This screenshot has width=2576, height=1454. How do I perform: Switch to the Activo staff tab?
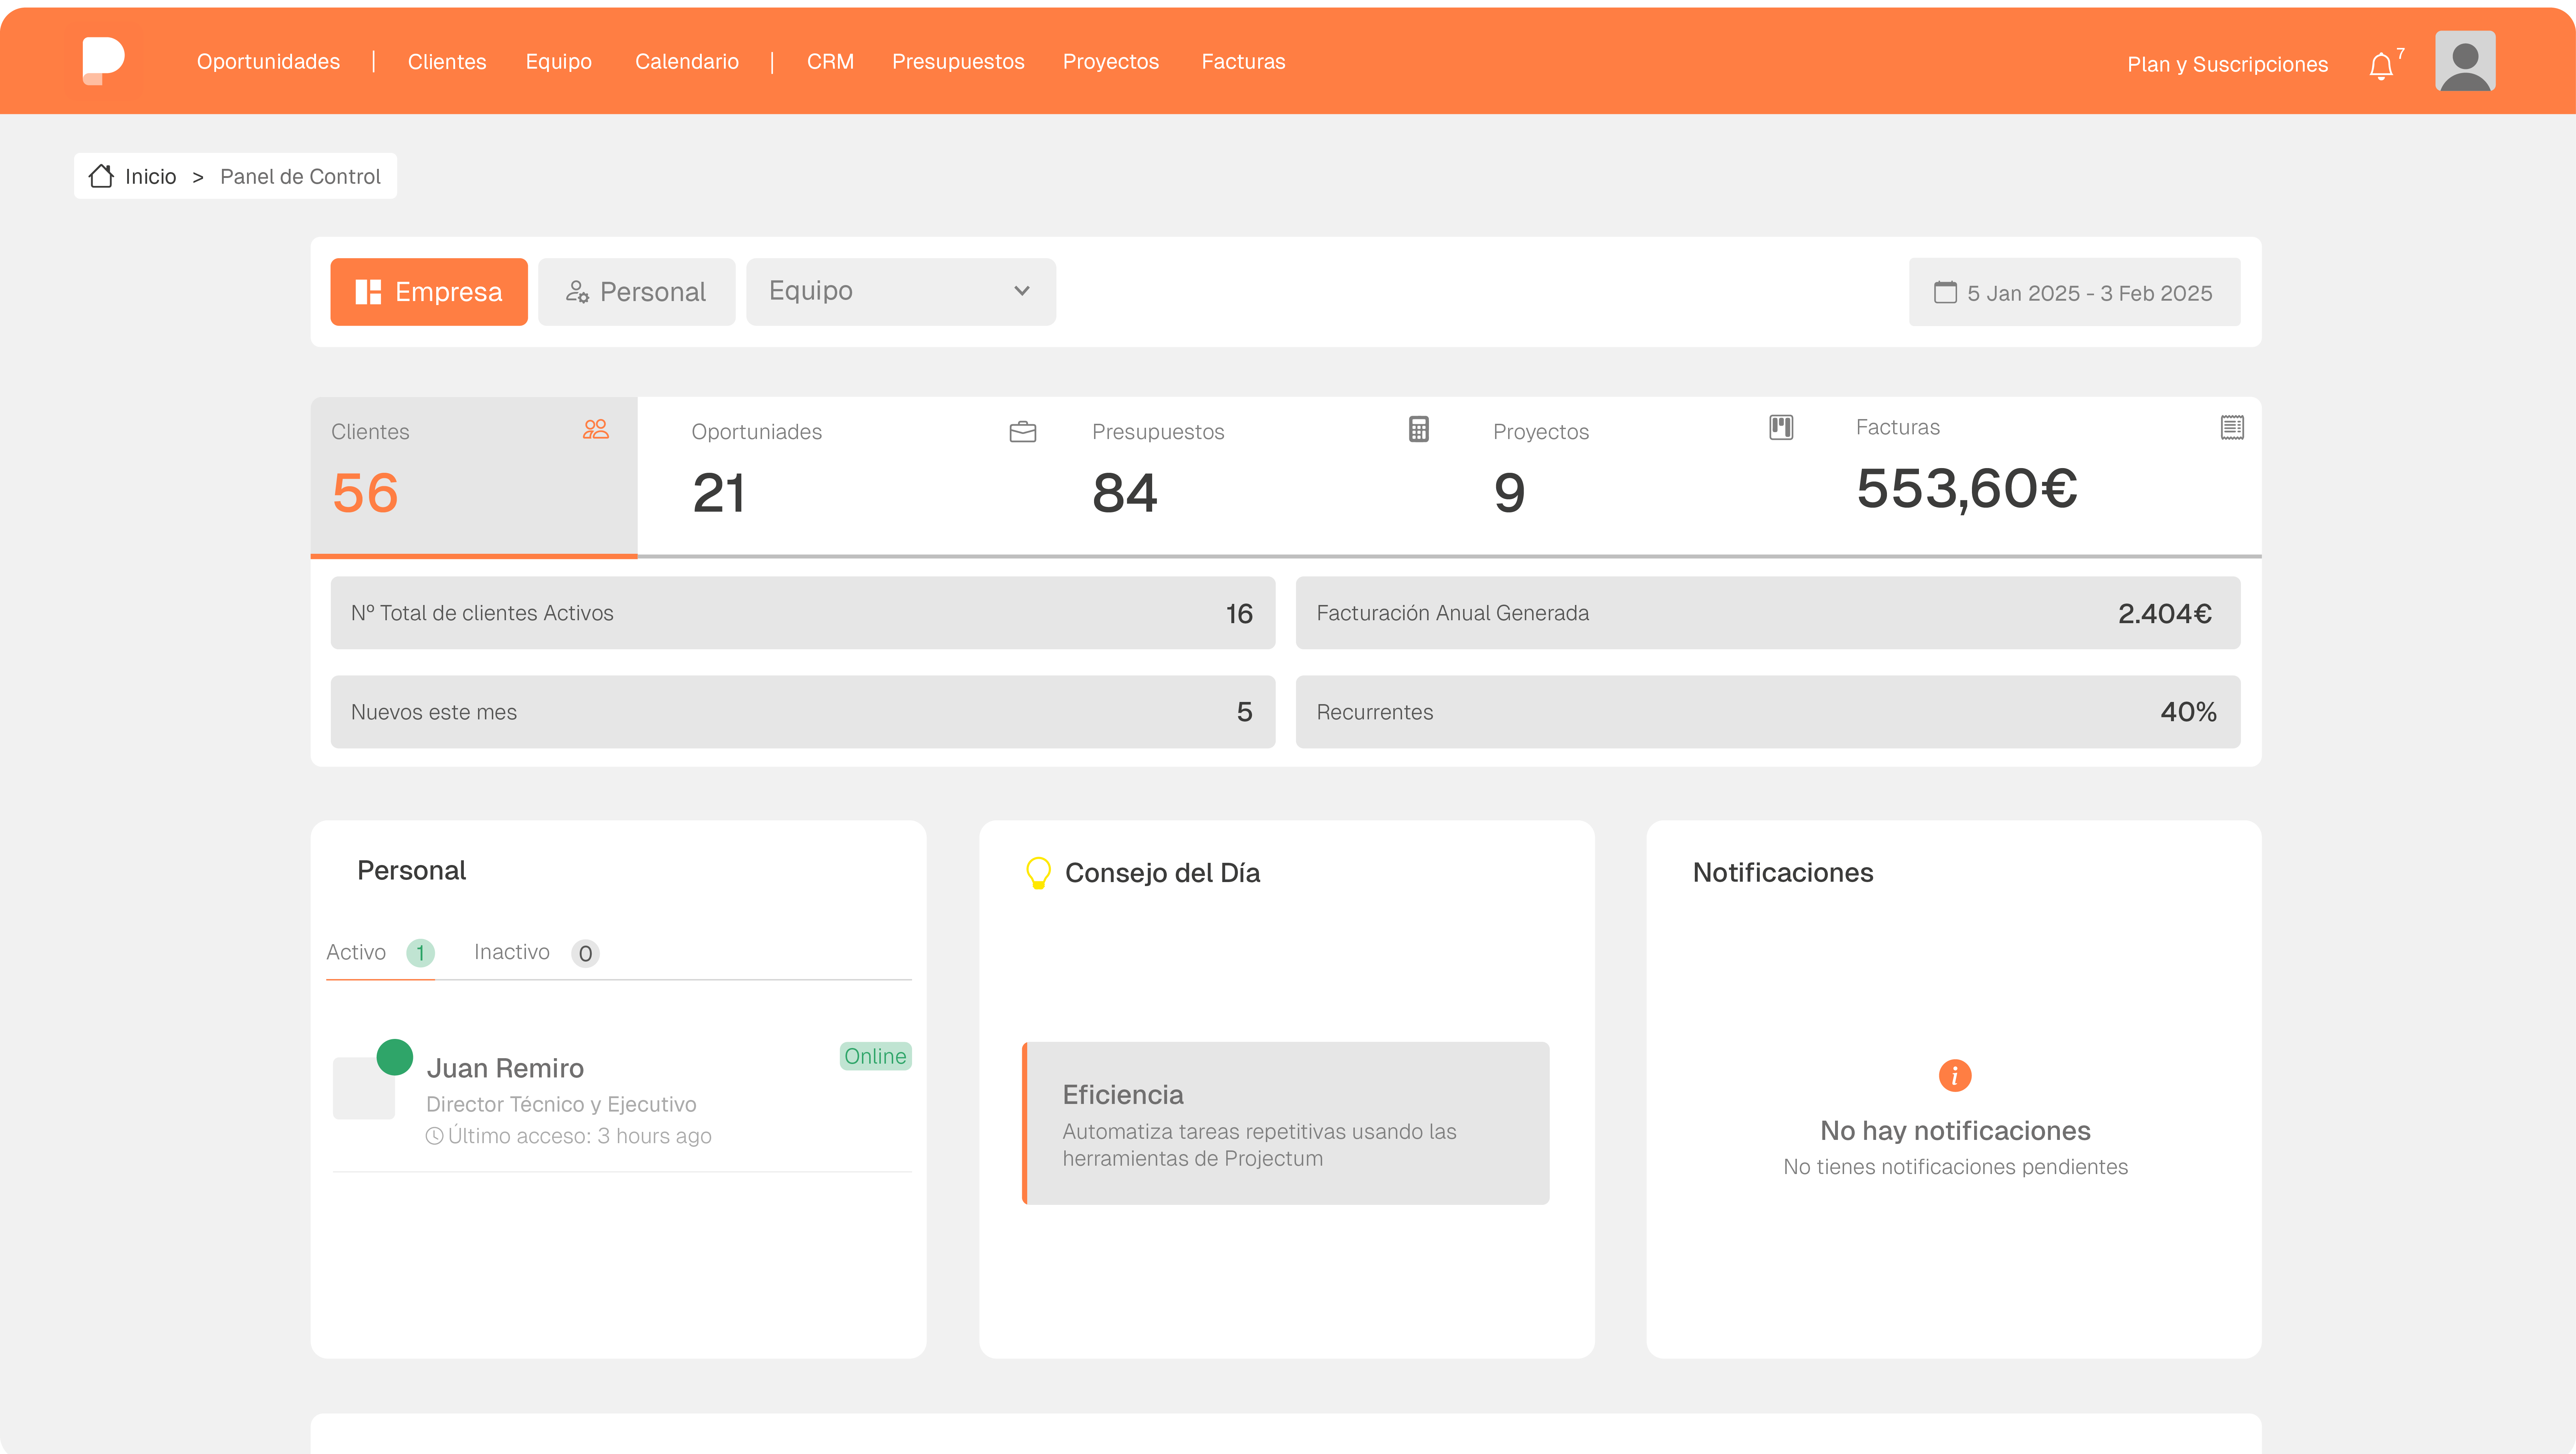[x=380, y=952]
